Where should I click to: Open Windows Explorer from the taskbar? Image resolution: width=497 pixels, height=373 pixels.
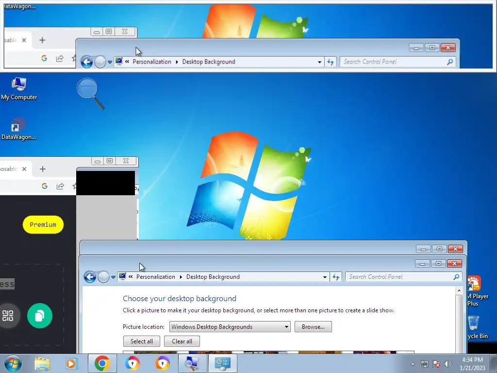(x=42, y=363)
